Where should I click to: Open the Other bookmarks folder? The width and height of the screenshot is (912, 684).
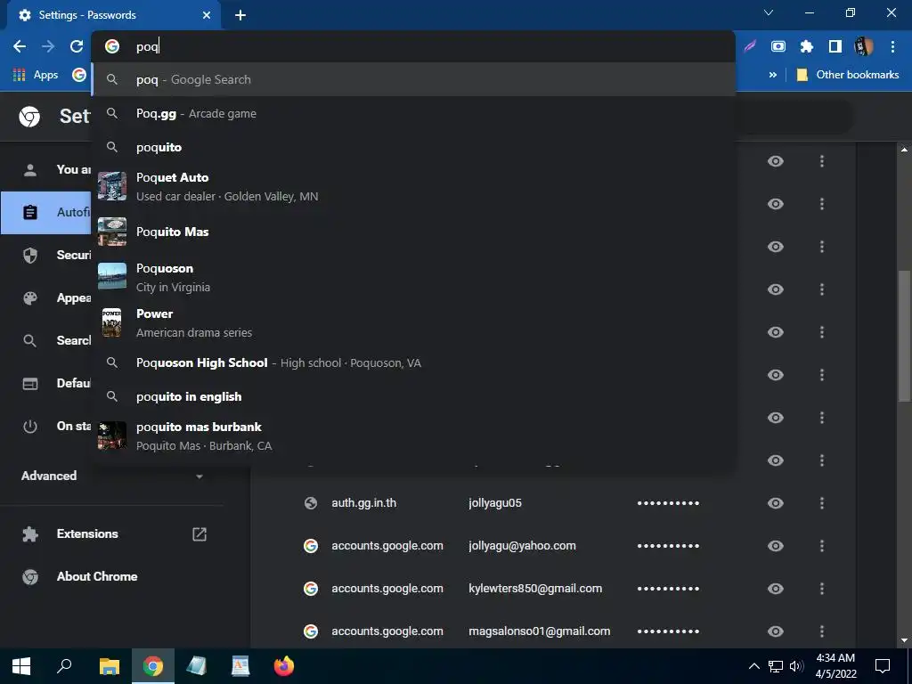[848, 75]
